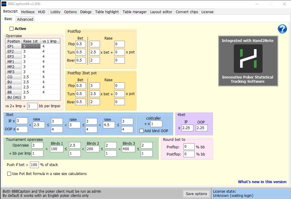
Task: Select the Advanced sub-tab
Action: click(x=25, y=19)
